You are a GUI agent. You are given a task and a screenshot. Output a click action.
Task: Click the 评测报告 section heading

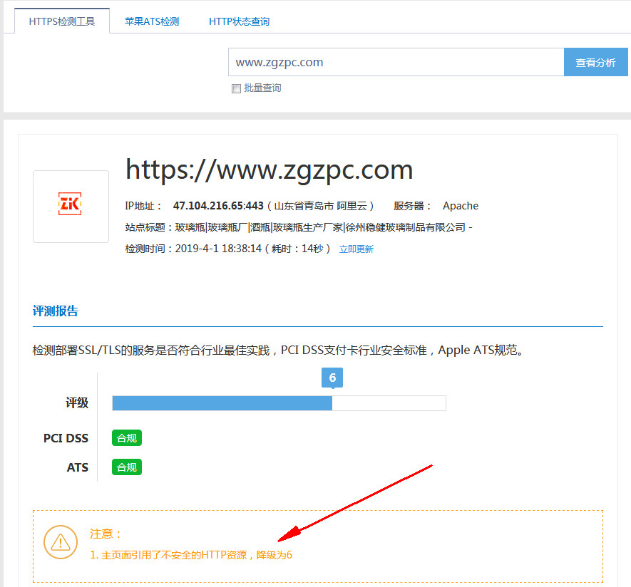[56, 311]
